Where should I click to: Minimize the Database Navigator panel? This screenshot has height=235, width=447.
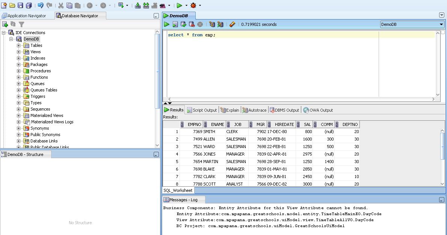pos(156,16)
